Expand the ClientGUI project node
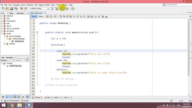Viewport: 192px width, 108px height. point(2,16)
